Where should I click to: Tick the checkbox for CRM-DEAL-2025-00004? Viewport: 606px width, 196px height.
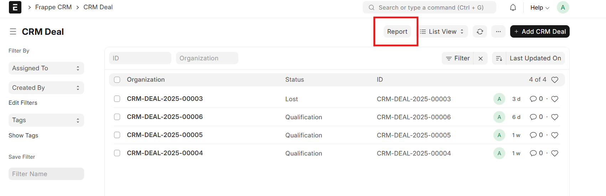pos(117,153)
